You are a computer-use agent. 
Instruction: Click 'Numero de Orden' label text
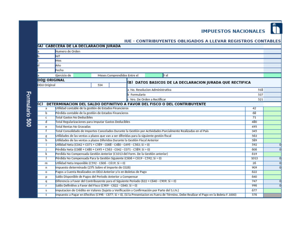[x=68, y=51]
